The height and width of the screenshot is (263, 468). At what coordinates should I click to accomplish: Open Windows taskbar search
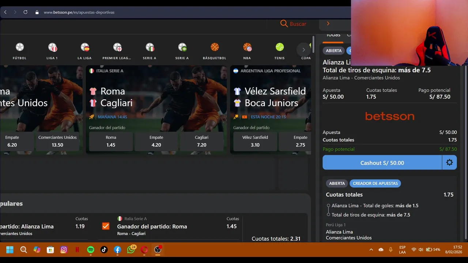[x=23, y=250]
